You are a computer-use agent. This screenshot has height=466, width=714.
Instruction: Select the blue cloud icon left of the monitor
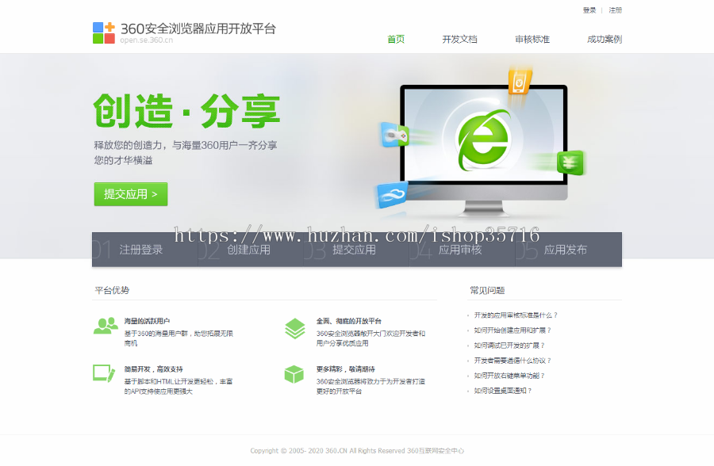coord(396,135)
